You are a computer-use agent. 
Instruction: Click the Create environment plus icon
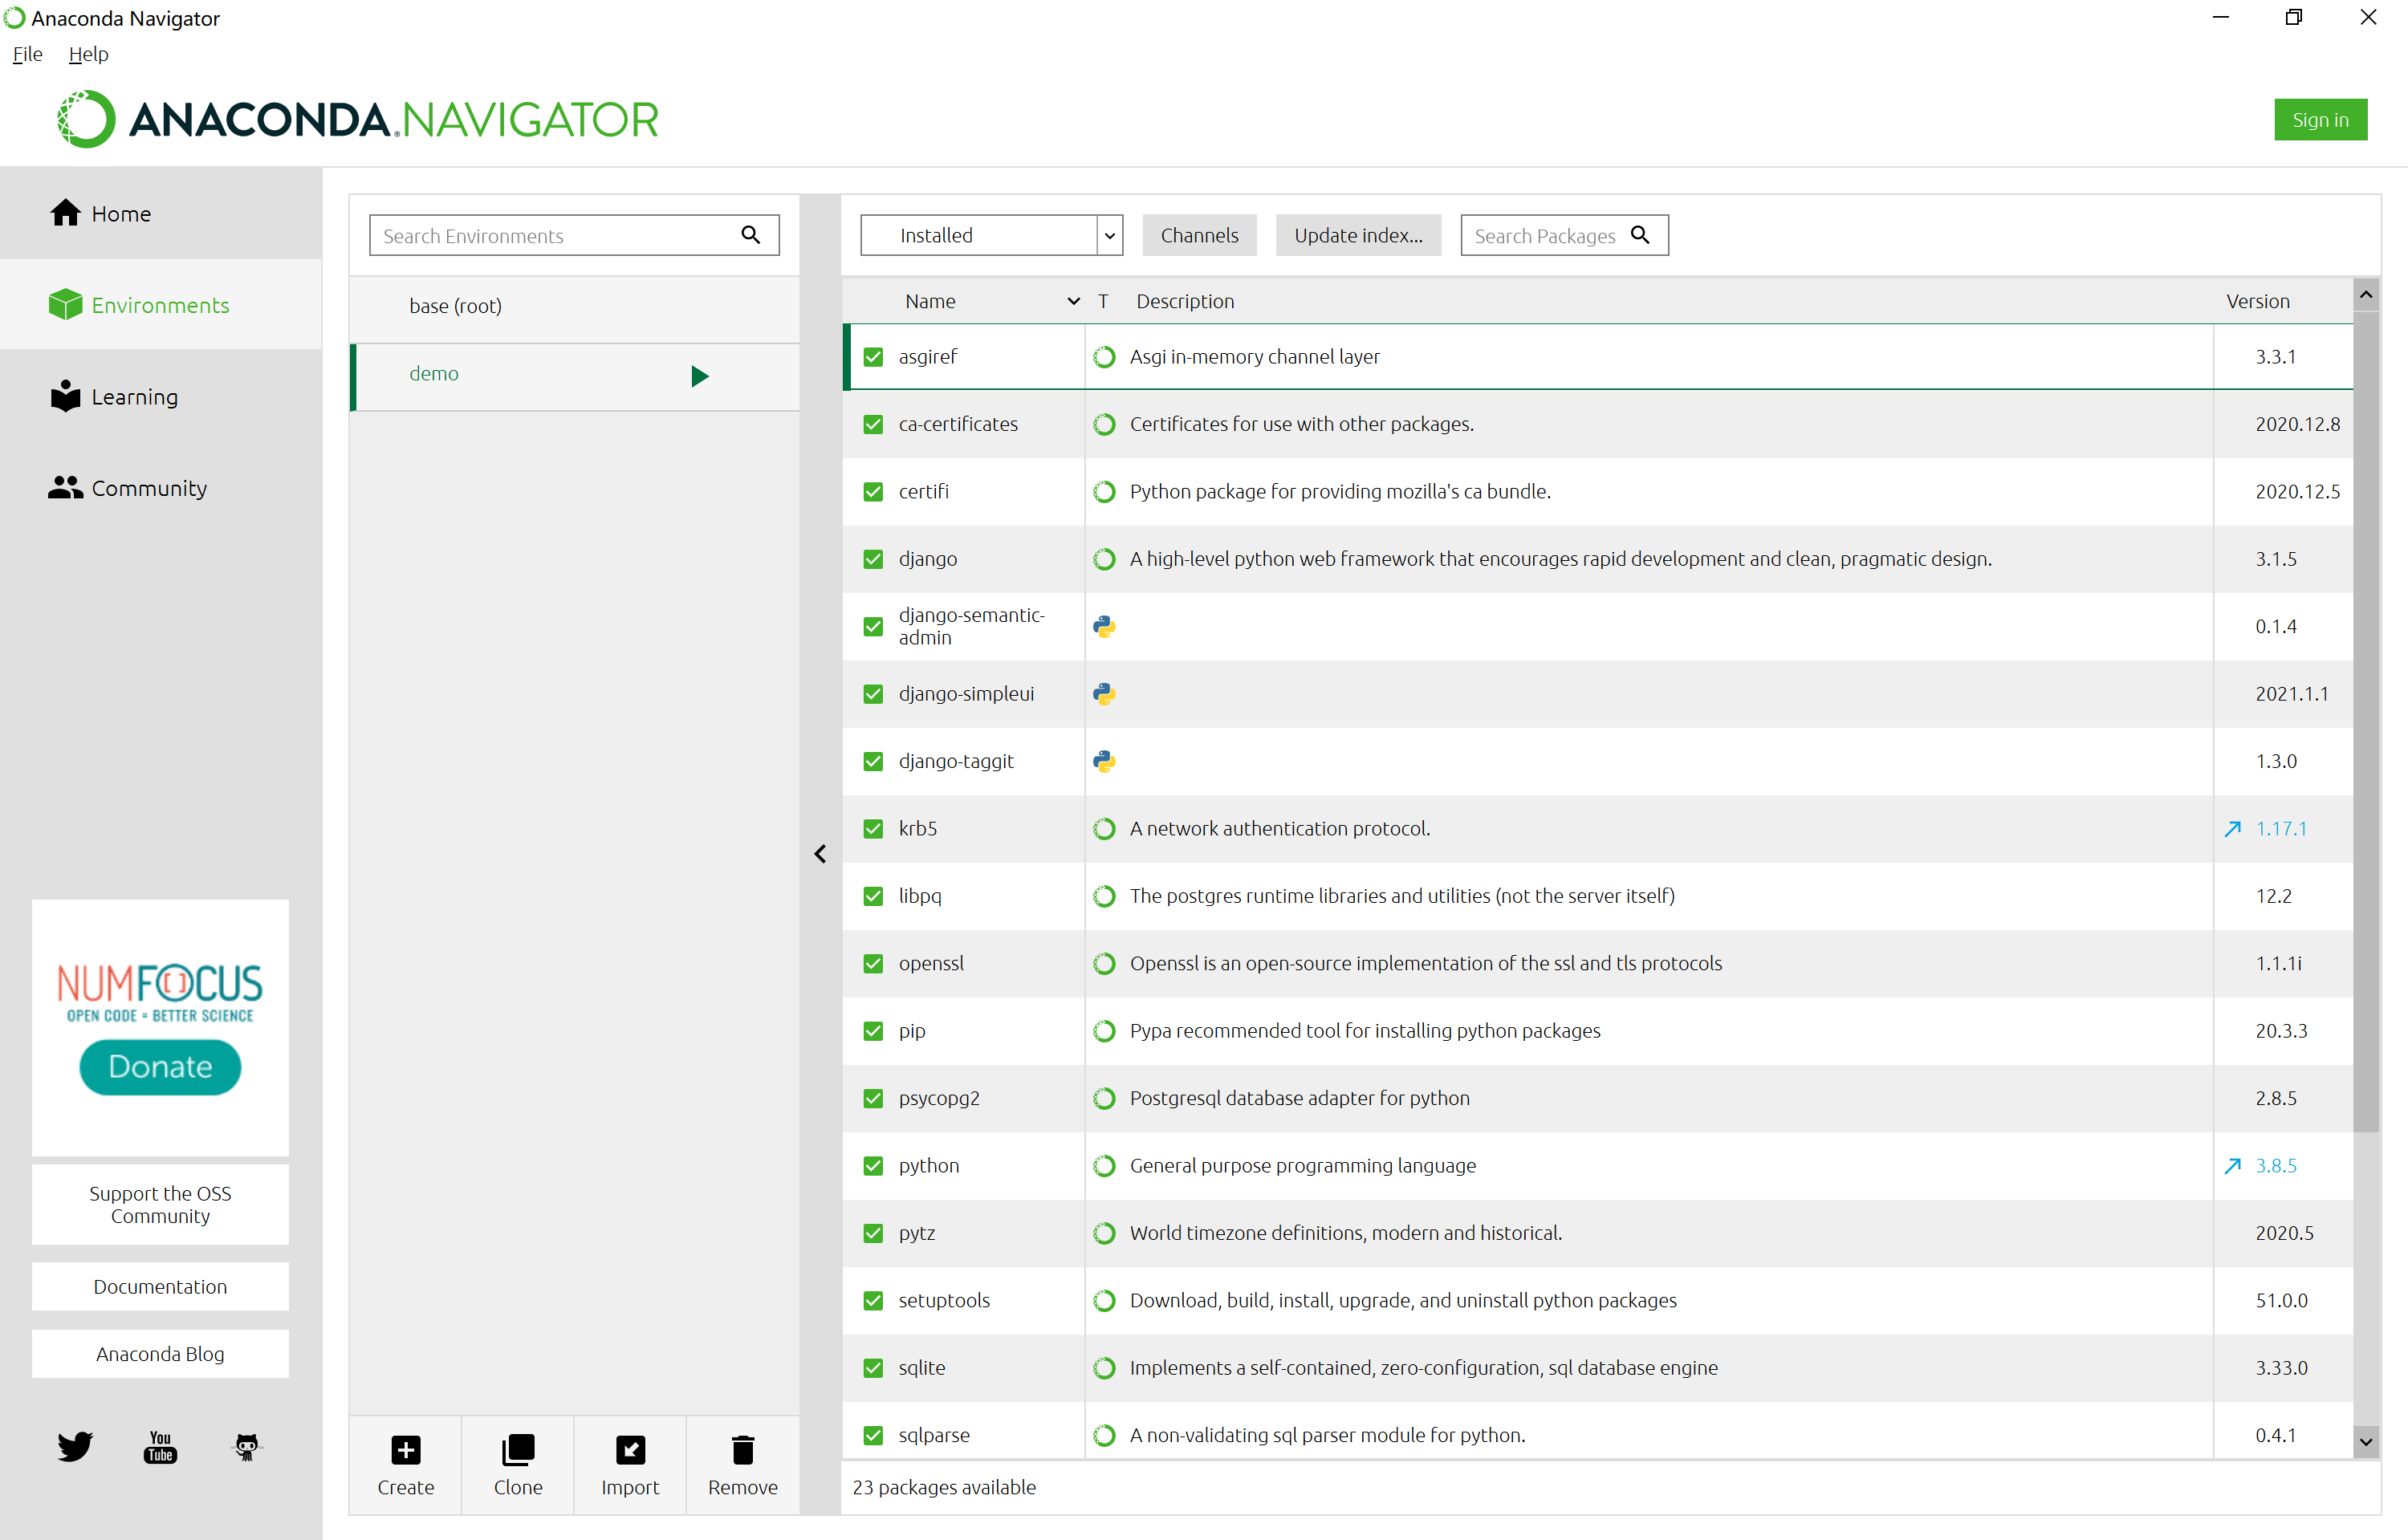pos(405,1449)
